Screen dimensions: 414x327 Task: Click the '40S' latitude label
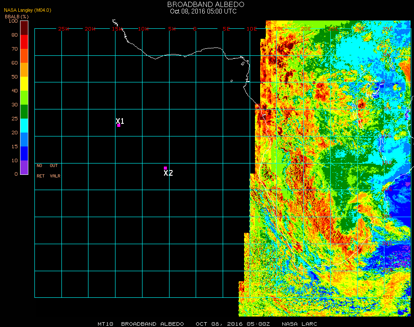tap(387, 297)
